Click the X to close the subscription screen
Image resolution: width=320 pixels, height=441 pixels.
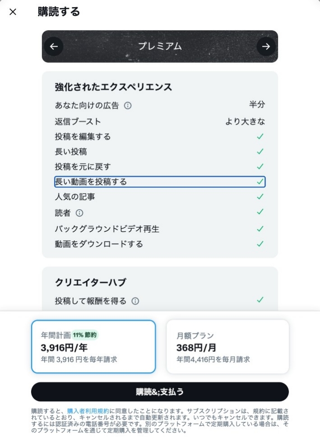point(12,12)
